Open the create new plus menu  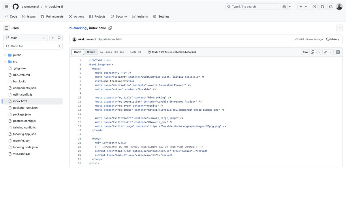coord(303,7)
